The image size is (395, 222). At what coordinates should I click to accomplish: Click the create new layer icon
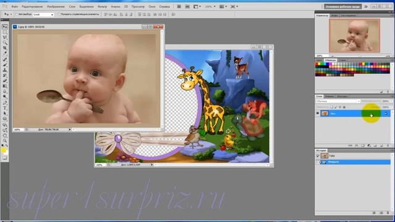pyautogui.click(x=381, y=146)
